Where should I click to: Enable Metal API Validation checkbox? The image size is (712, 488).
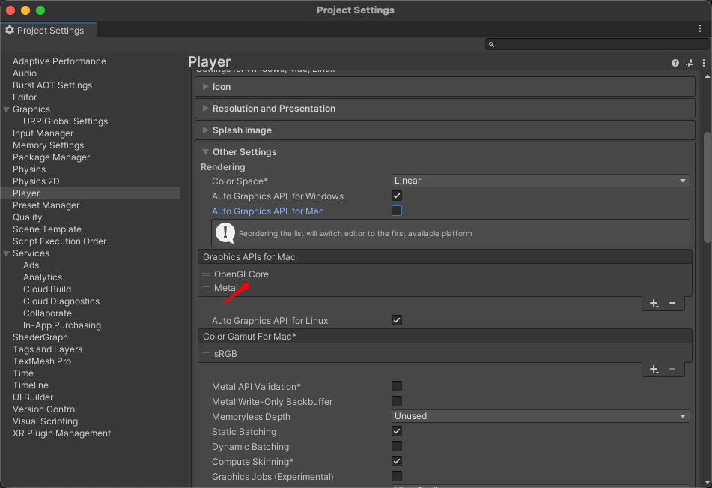[397, 386]
